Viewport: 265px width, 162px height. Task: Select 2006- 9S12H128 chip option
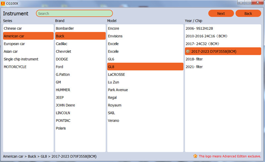[x=199, y=28]
